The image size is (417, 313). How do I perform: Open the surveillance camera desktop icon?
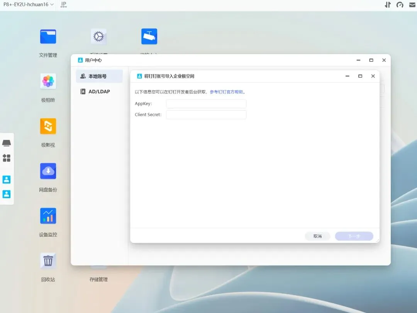point(149,36)
